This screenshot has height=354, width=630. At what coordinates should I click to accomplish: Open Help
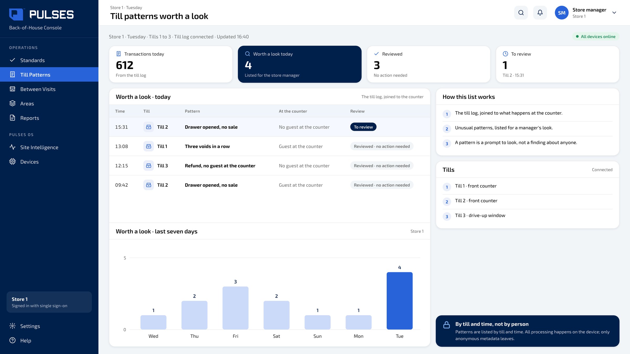tap(49, 340)
